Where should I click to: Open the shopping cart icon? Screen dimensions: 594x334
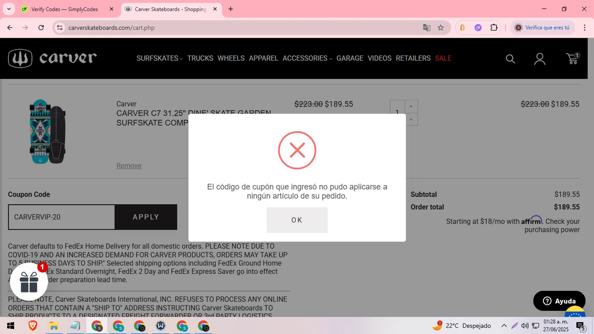point(573,59)
